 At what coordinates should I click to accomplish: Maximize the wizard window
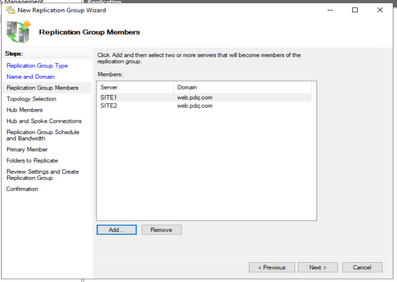355,10
